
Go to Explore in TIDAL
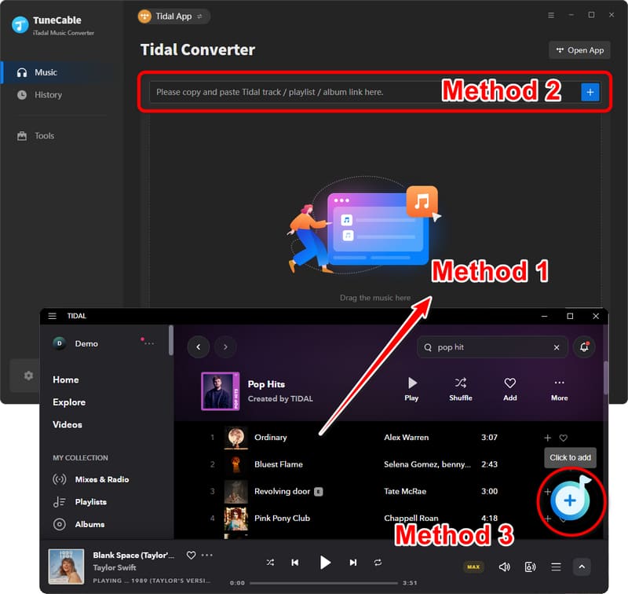point(69,402)
